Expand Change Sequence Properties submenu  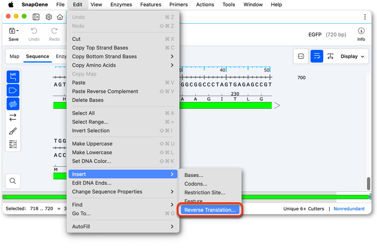coord(123,192)
